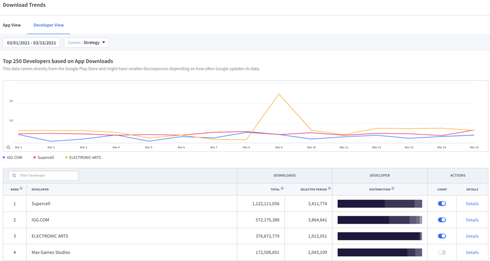Click selected period value 1,912,051

318,236
